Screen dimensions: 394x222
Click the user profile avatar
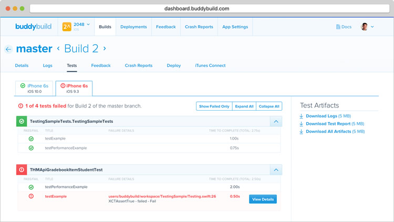365,27
